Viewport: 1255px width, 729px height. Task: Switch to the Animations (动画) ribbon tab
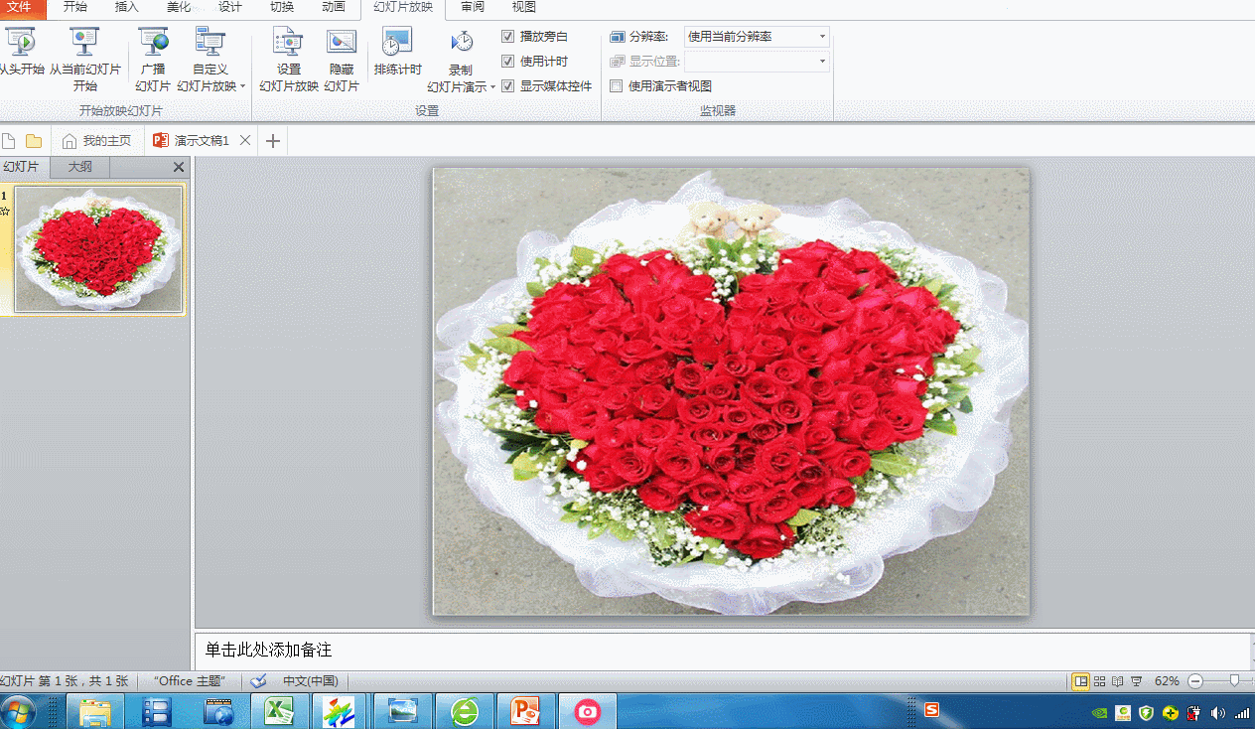(x=334, y=8)
